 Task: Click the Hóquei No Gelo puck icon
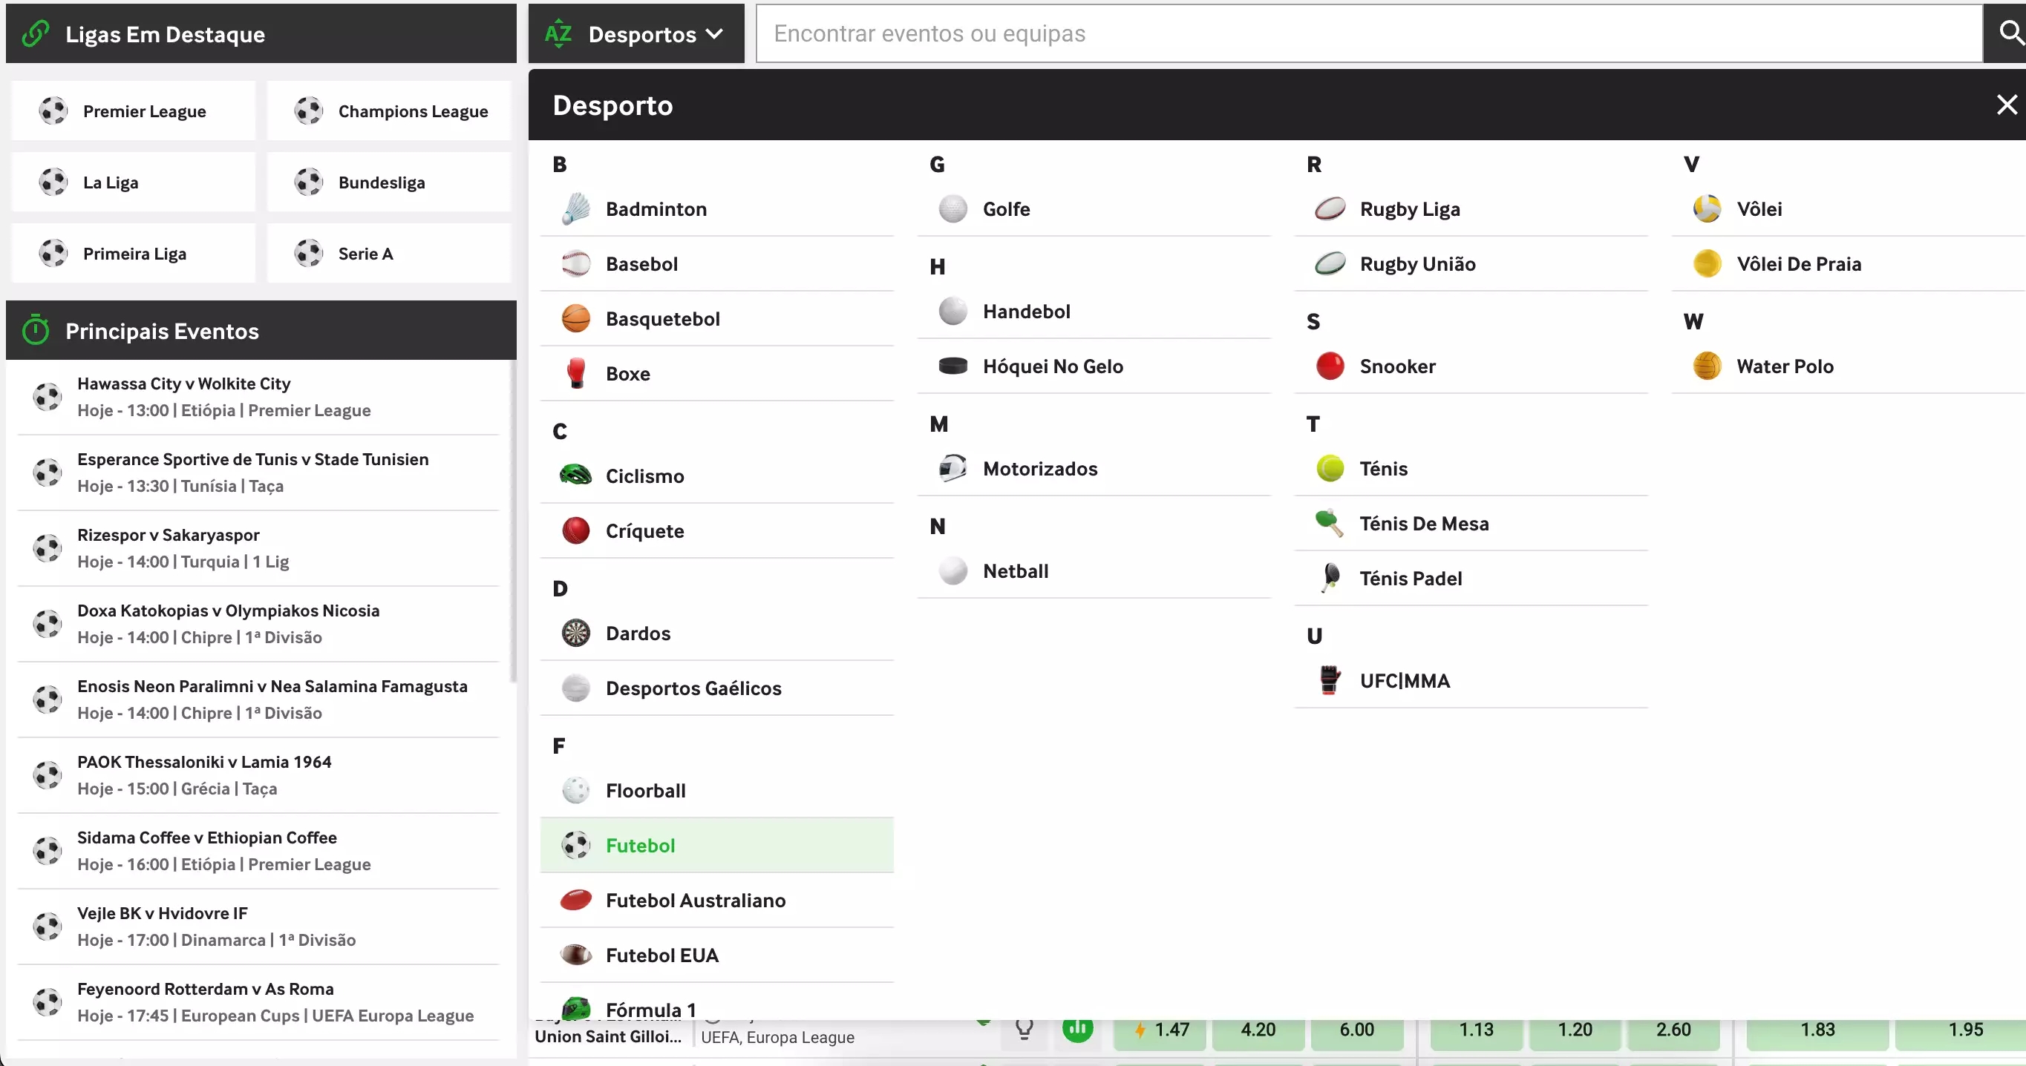tap(952, 366)
